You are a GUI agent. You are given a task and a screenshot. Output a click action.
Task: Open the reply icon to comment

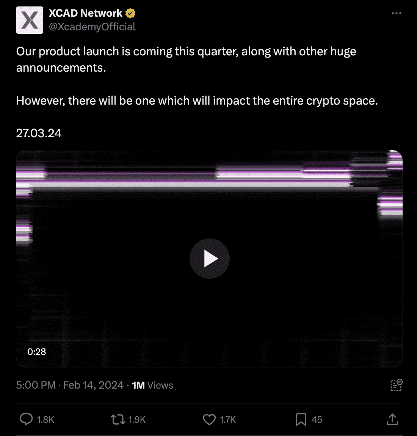click(26, 420)
